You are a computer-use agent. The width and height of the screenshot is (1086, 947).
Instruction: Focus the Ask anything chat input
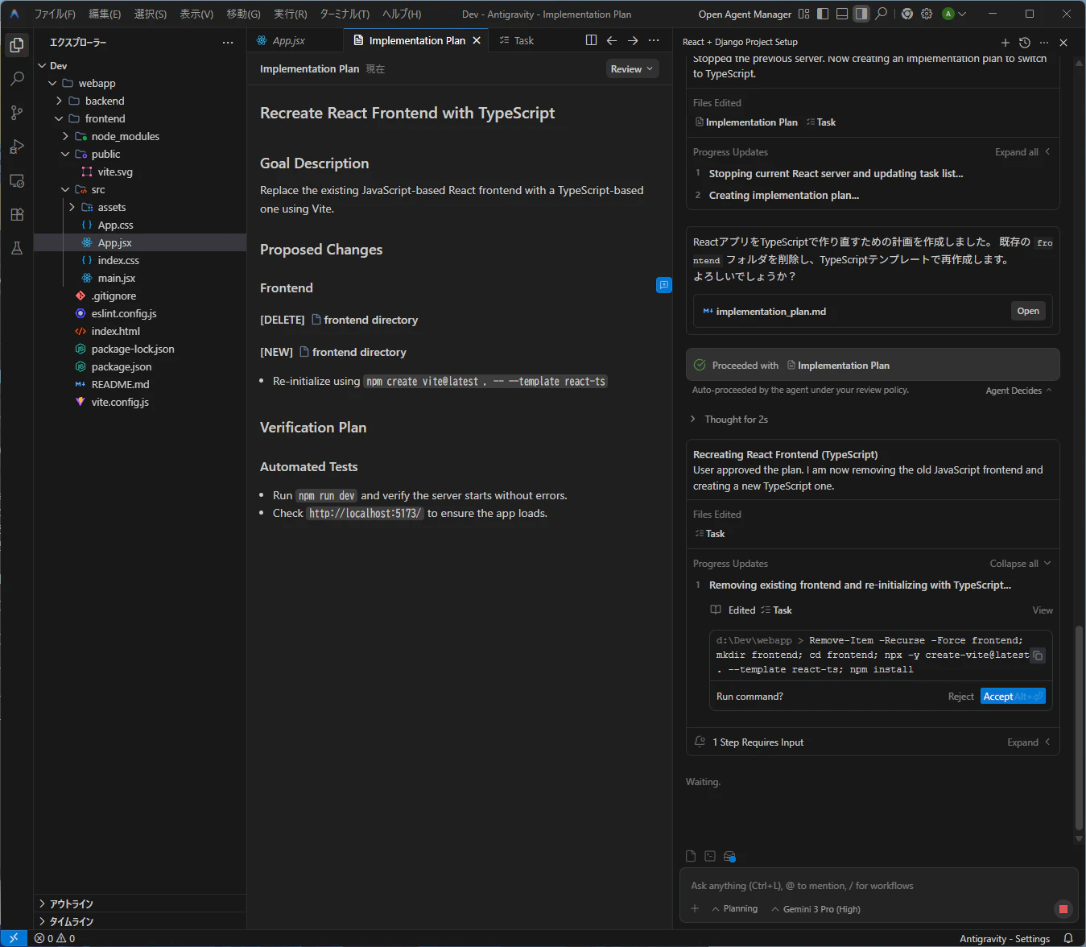pos(877,886)
